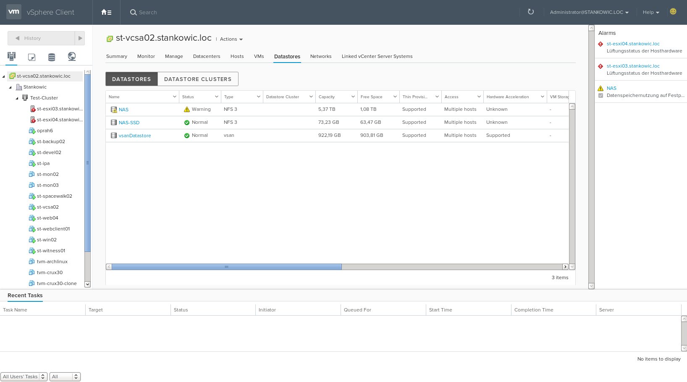Click the datastore table horizontal scrollbar thumb
This screenshot has height=382, width=687.
coord(227,267)
